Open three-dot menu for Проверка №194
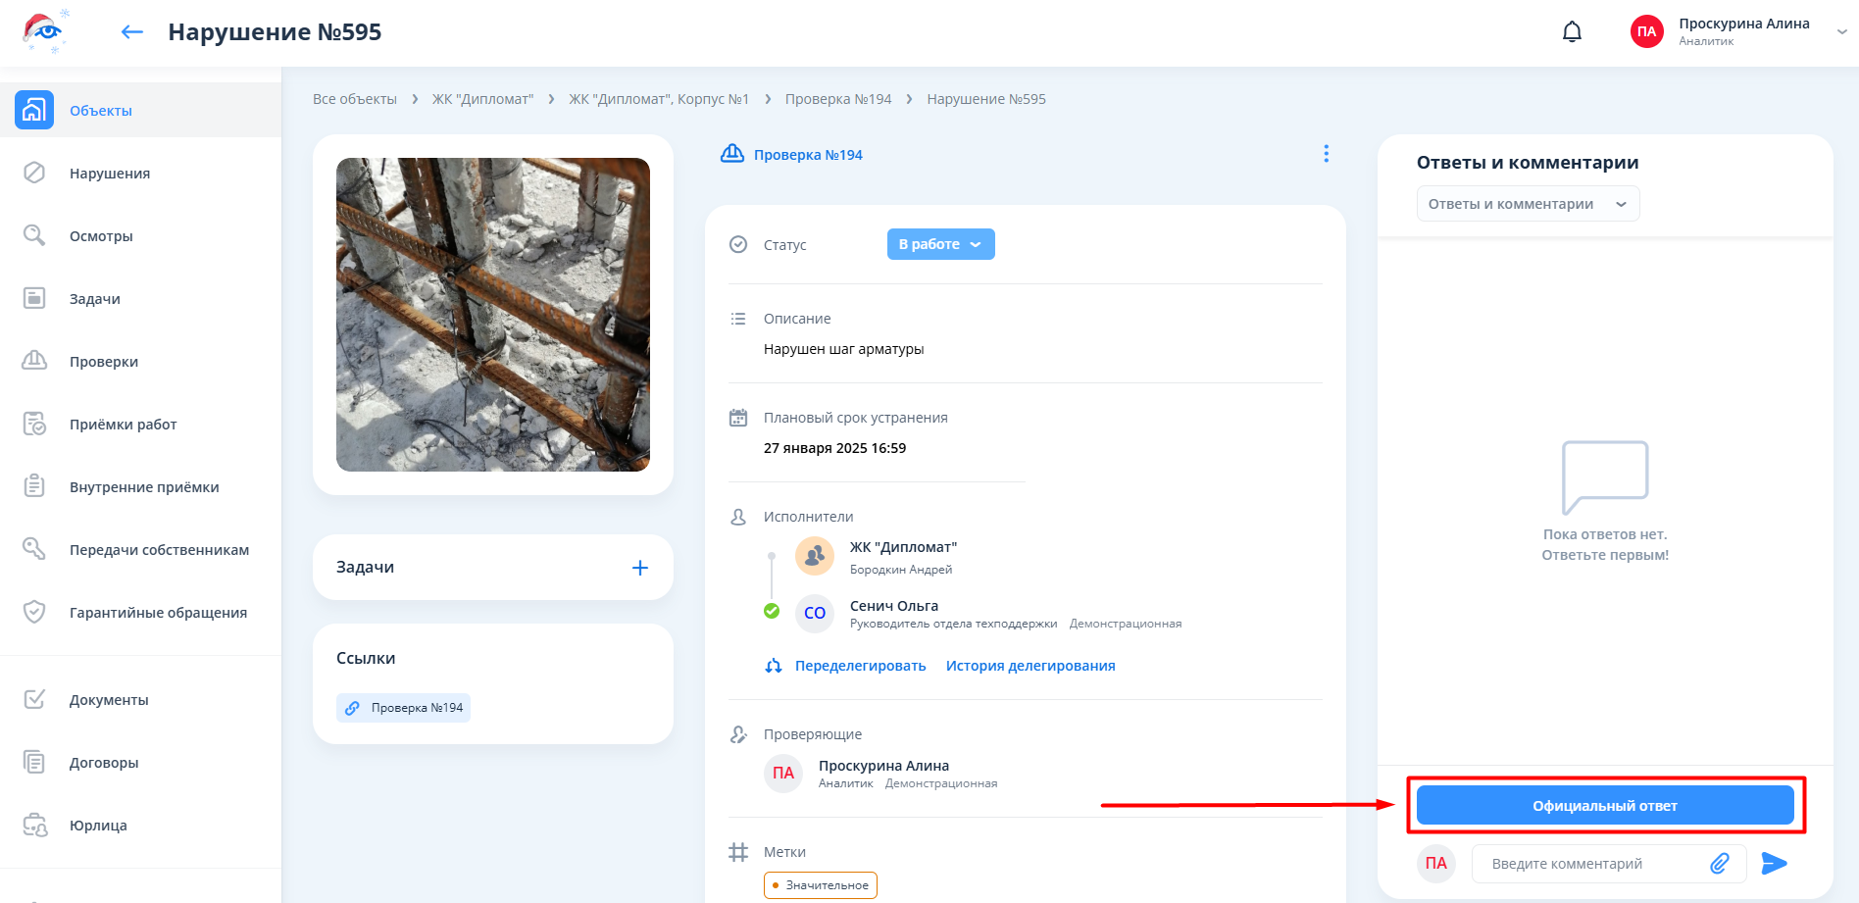Image resolution: width=1859 pixels, height=903 pixels. coord(1326,154)
